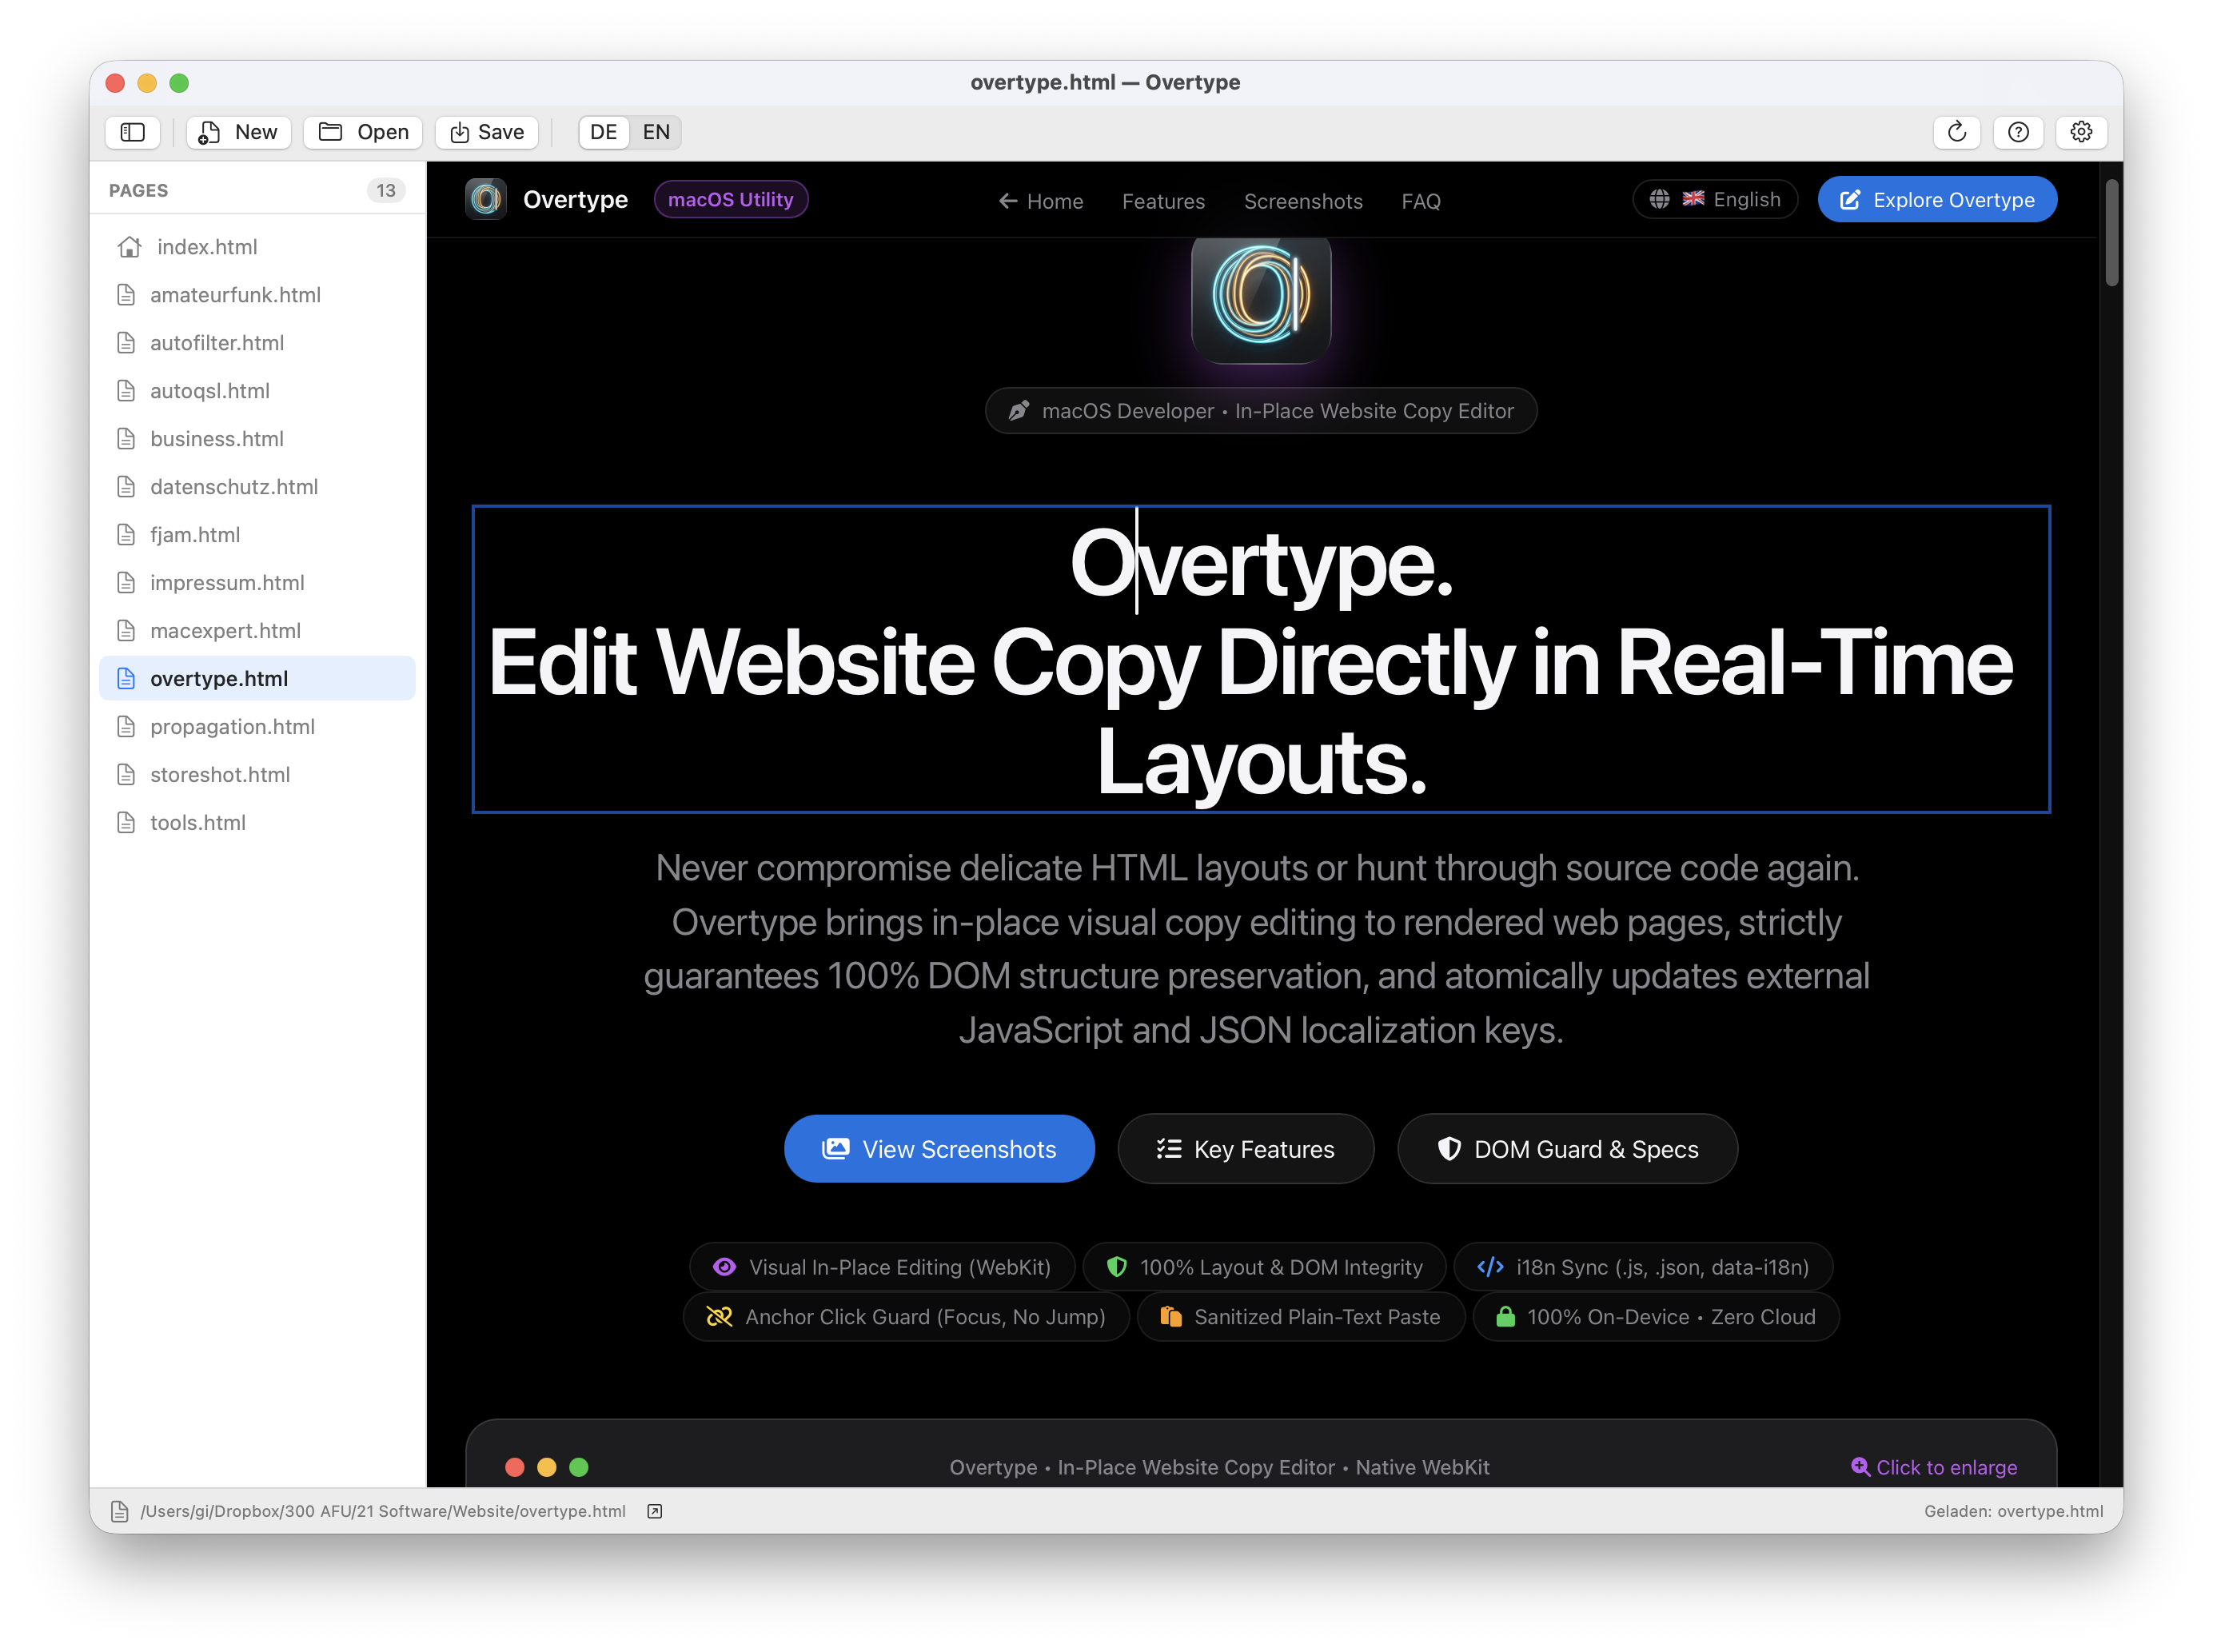The image size is (2213, 1652).
Task: Click the orange paste clipboard icon
Action: [1170, 1317]
